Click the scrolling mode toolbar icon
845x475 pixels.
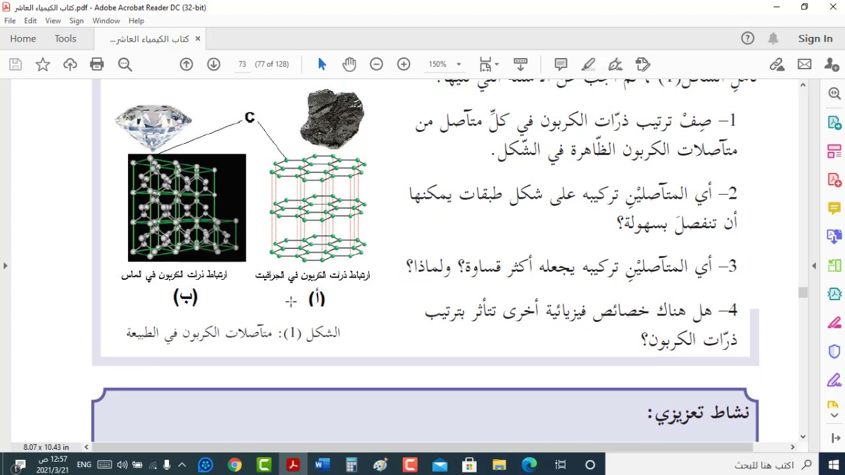pos(520,64)
